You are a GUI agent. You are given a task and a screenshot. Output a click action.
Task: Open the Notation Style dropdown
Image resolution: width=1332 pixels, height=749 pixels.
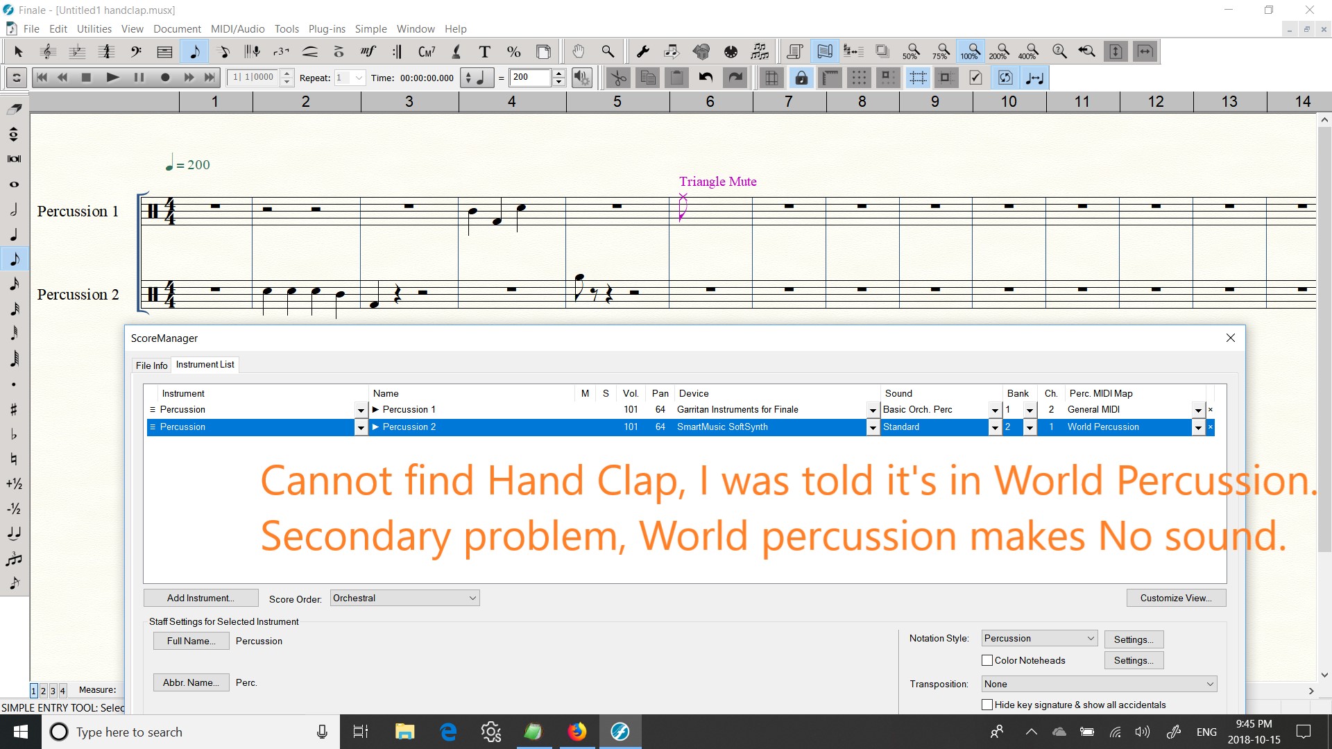click(1039, 638)
